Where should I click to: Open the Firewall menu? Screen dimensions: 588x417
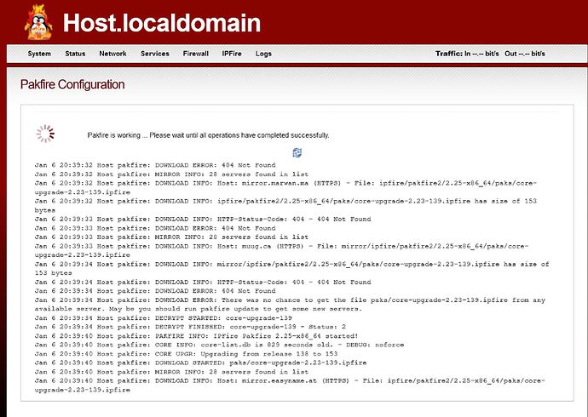[196, 54]
